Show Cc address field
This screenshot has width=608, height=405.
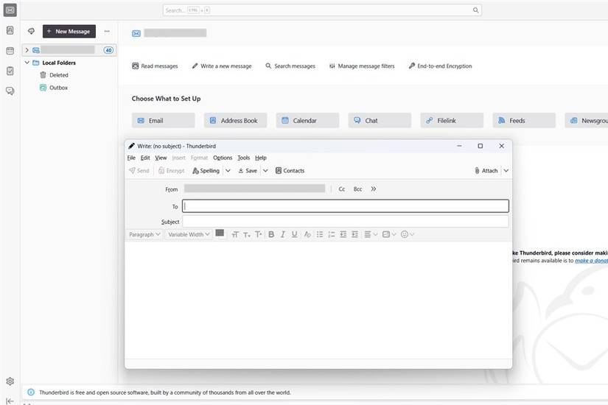click(x=342, y=189)
